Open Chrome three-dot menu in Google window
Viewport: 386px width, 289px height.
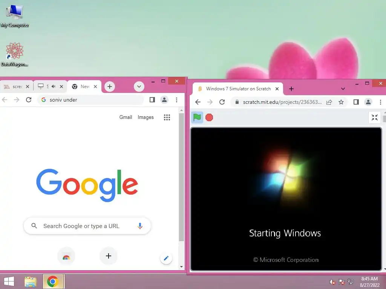click(x=176, y=99)
